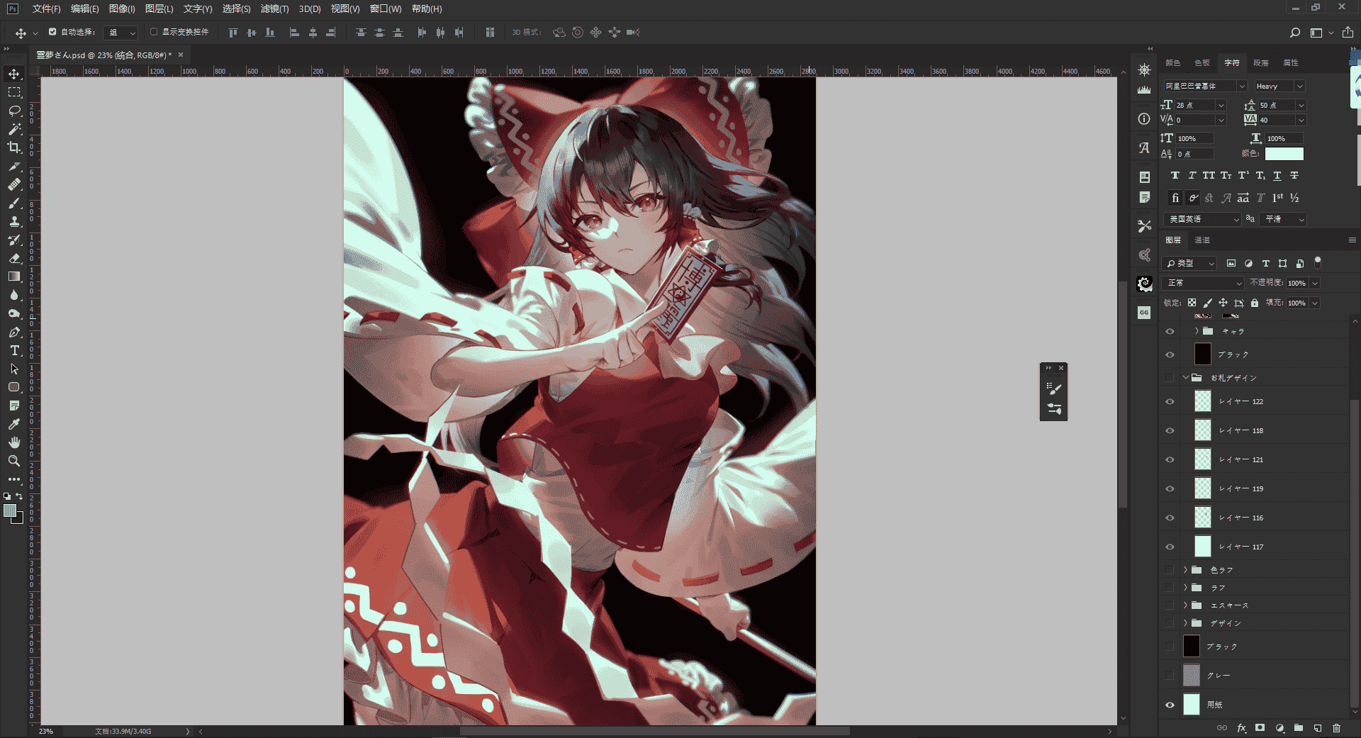The image size is (1361, 738).
Task: Expand the 色ラフ layer group
Action: (1185, 570)
